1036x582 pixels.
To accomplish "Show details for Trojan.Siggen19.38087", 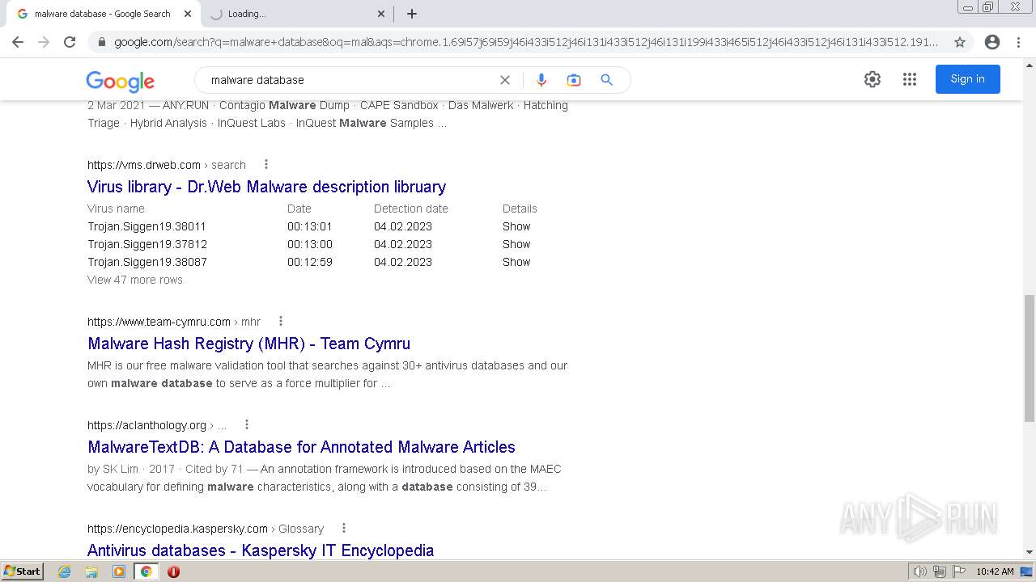I will click(516, 262).
